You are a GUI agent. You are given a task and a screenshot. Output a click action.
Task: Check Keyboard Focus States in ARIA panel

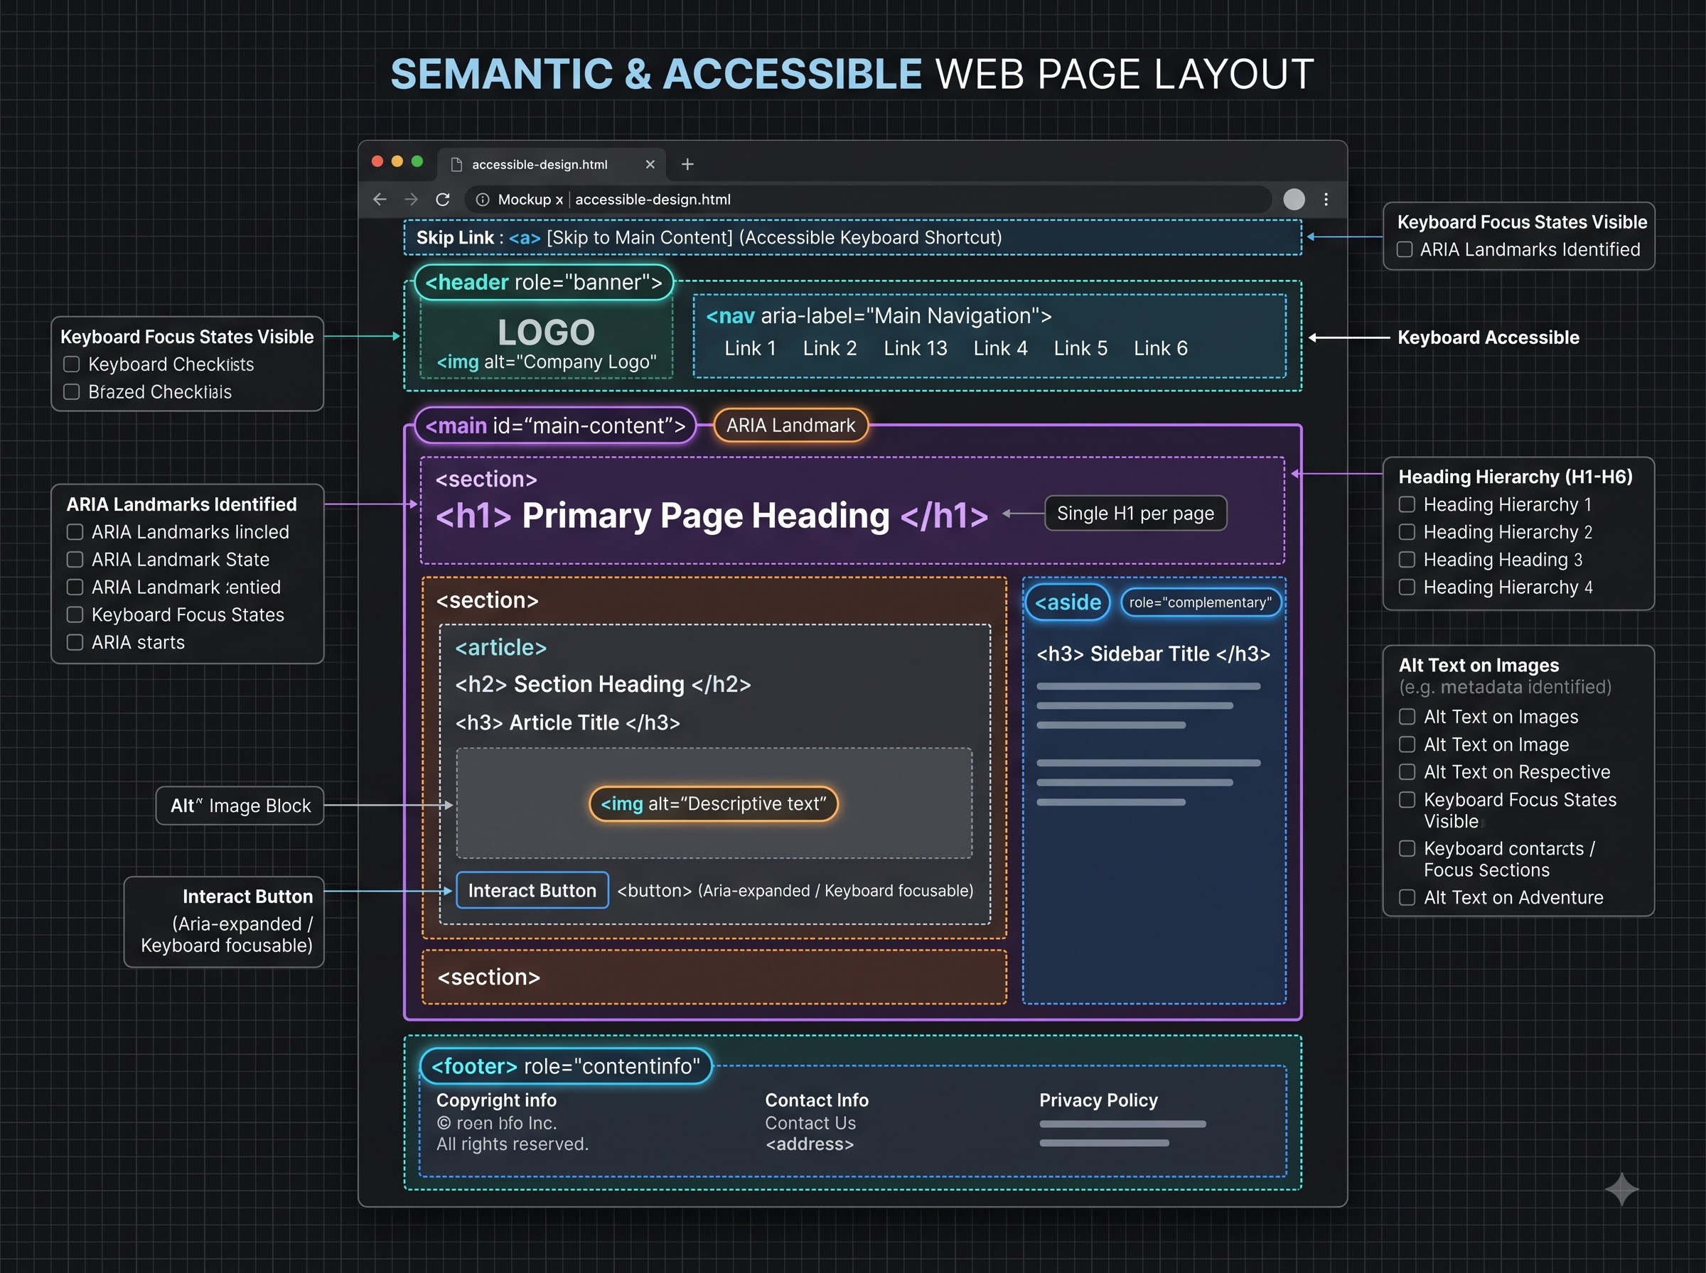75,614
